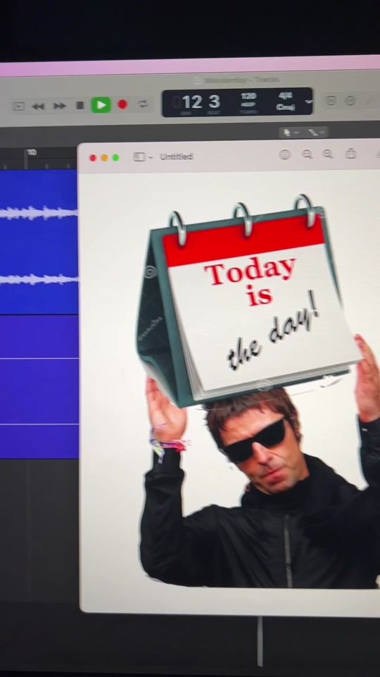Open the LCD display mode dropdown arrow
The height and width of the screenshot is (677, 380).
tap(308, 102)
